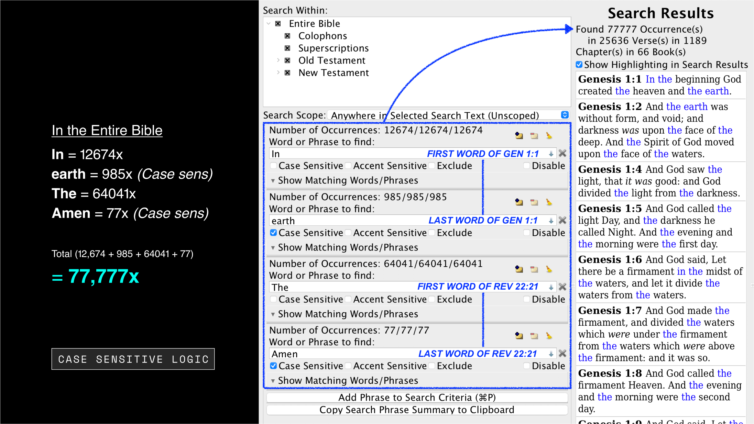Collapse the Entire Bible tree node
The image size is (754, 424).
click(269, 24)
